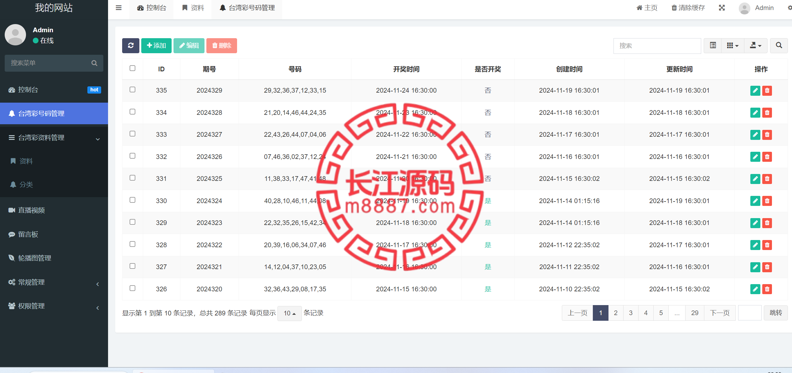Click the 编辑 toolbar button
The width and height of the screenshot is (792, 373).
(189, 46)
